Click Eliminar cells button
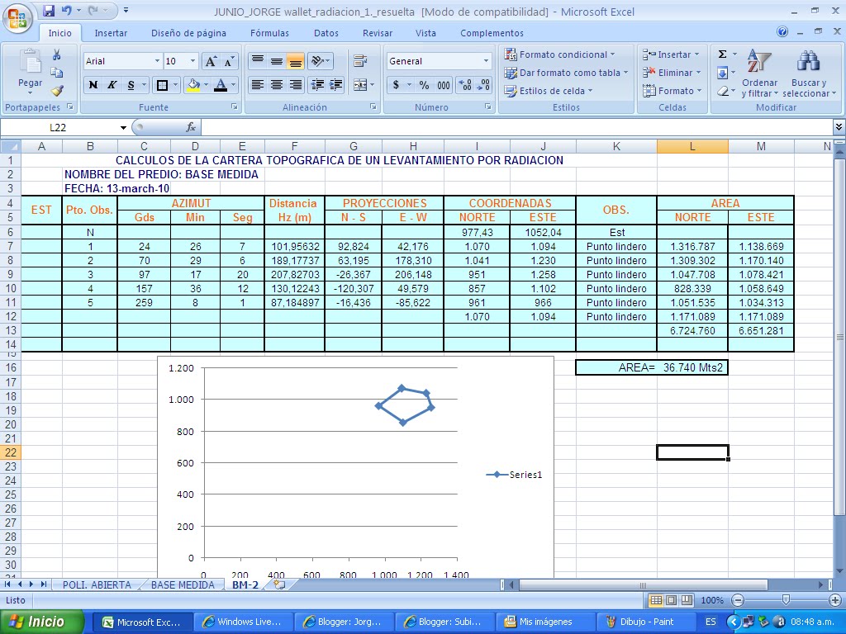The width and height of the screenshot is (846, 634). (672, 73)
